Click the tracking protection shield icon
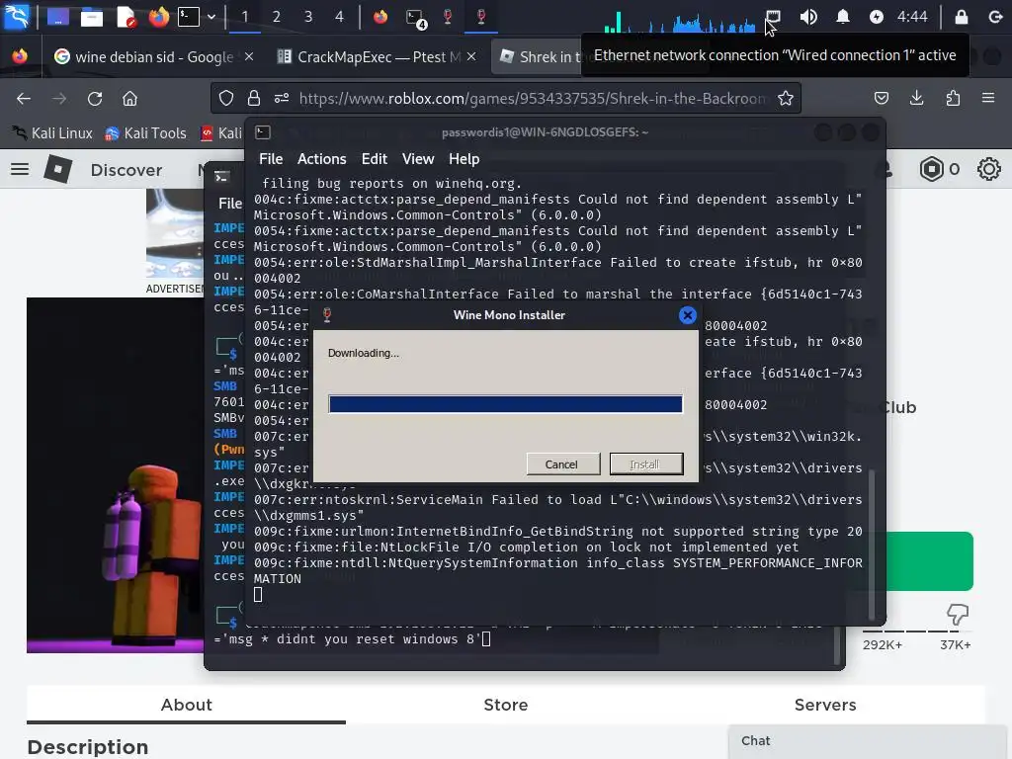 226,98
